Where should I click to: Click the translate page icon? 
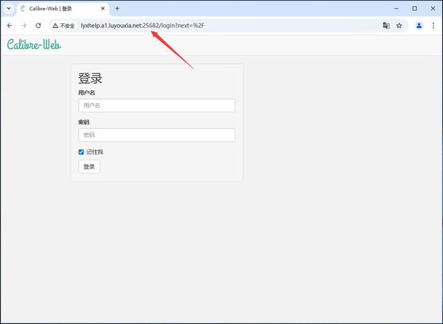[386, 26]
